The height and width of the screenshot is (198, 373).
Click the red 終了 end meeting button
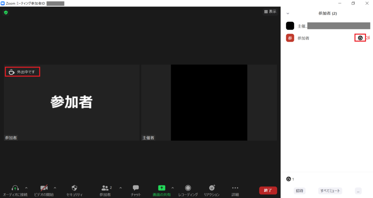[x=268, y=190]
